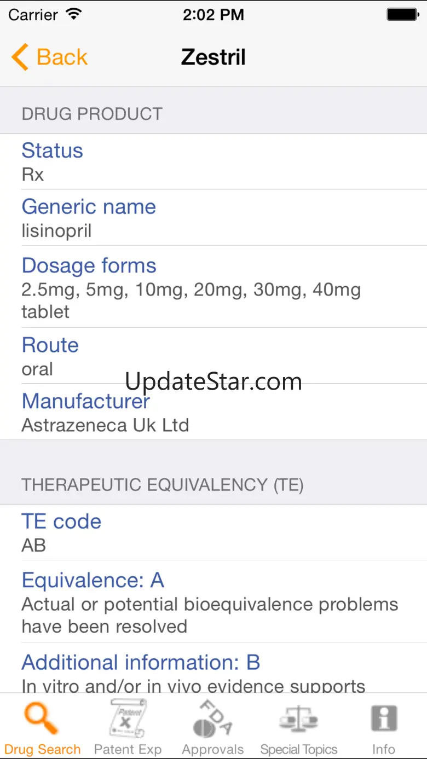Tap the Zestril title in navigation bar

[x=213, y=57]
